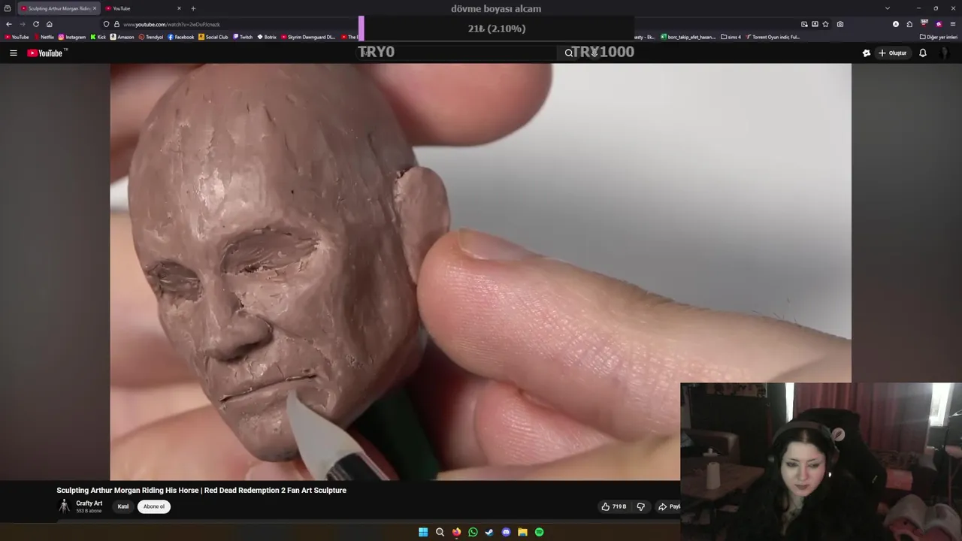Image resolution: width=962 pixels, height=541 pixels.
Task: Switch to the Sculpting Arthur Morgan tab
Action: 57,8
